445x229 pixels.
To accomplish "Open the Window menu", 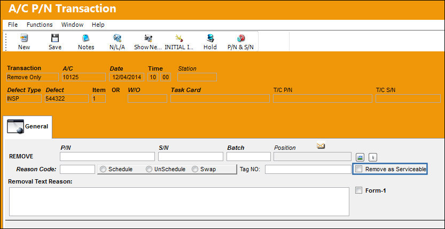I will (x=72, y=25).
